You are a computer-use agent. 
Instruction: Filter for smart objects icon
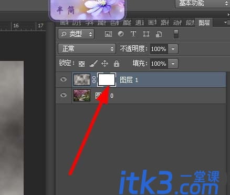(159, 34)
